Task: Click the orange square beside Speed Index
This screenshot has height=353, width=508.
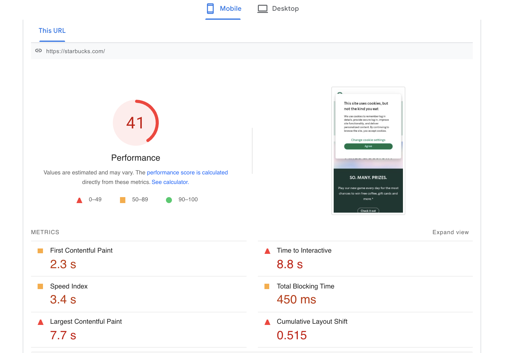Action: 40,286
